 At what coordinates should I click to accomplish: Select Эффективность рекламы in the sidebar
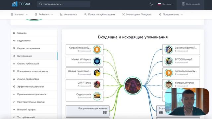(x=34, y=87)
